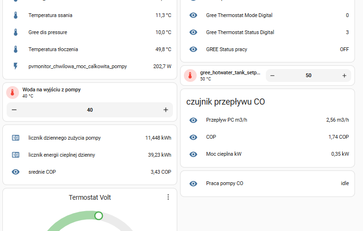Open Temperatura ssania entity details
The image size is (363, 231).
[50, 15]
